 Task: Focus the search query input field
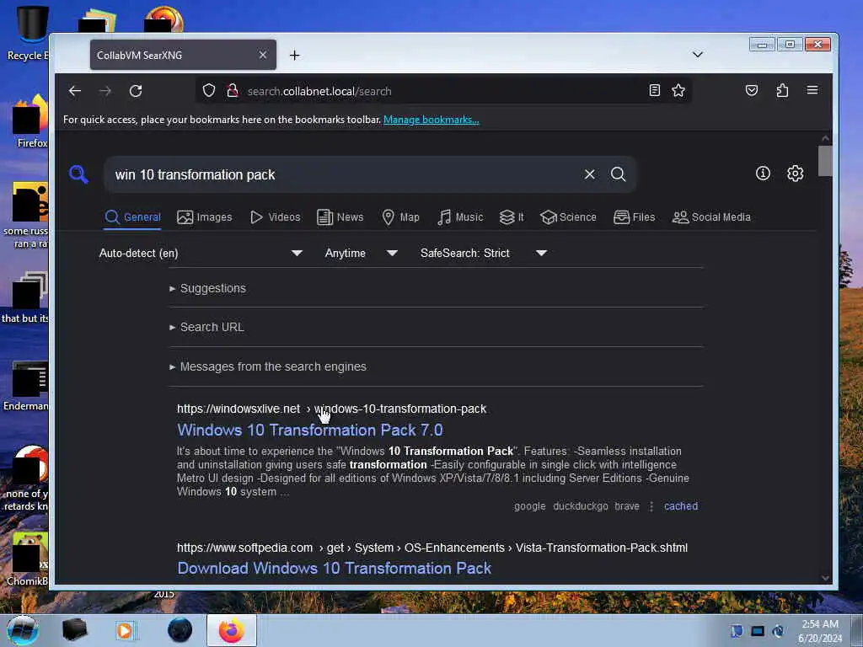344,174
